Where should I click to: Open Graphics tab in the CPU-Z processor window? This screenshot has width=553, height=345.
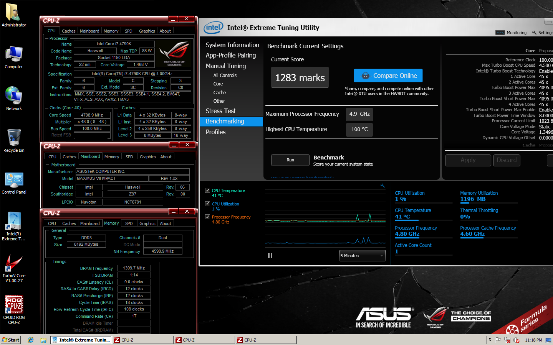147,31
